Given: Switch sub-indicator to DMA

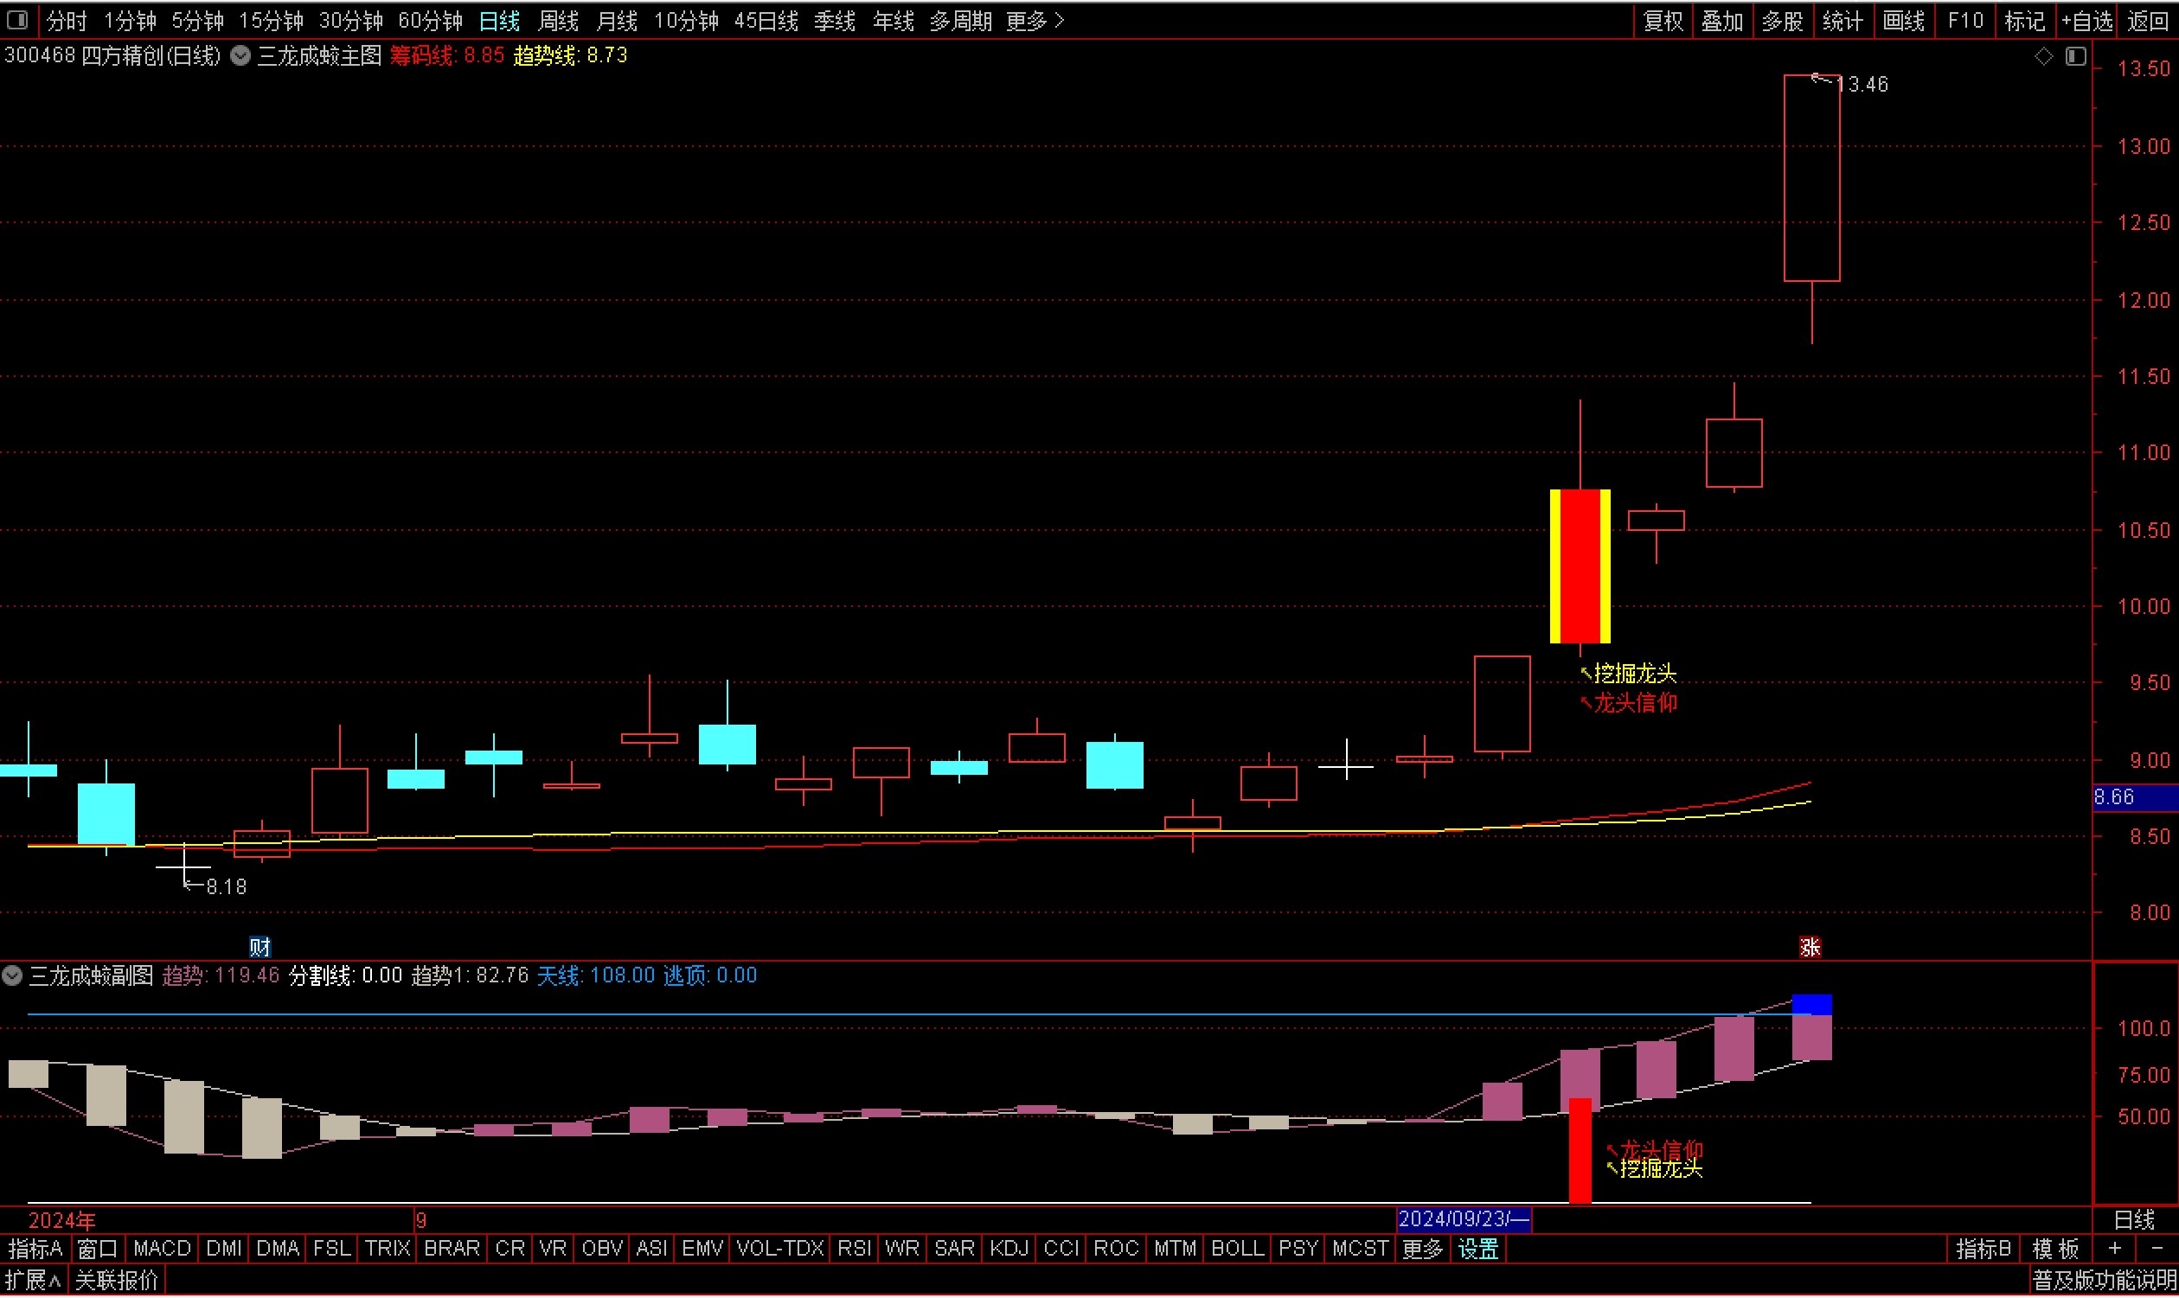Looking at the screenshot, I should (x=279, y=1250).
